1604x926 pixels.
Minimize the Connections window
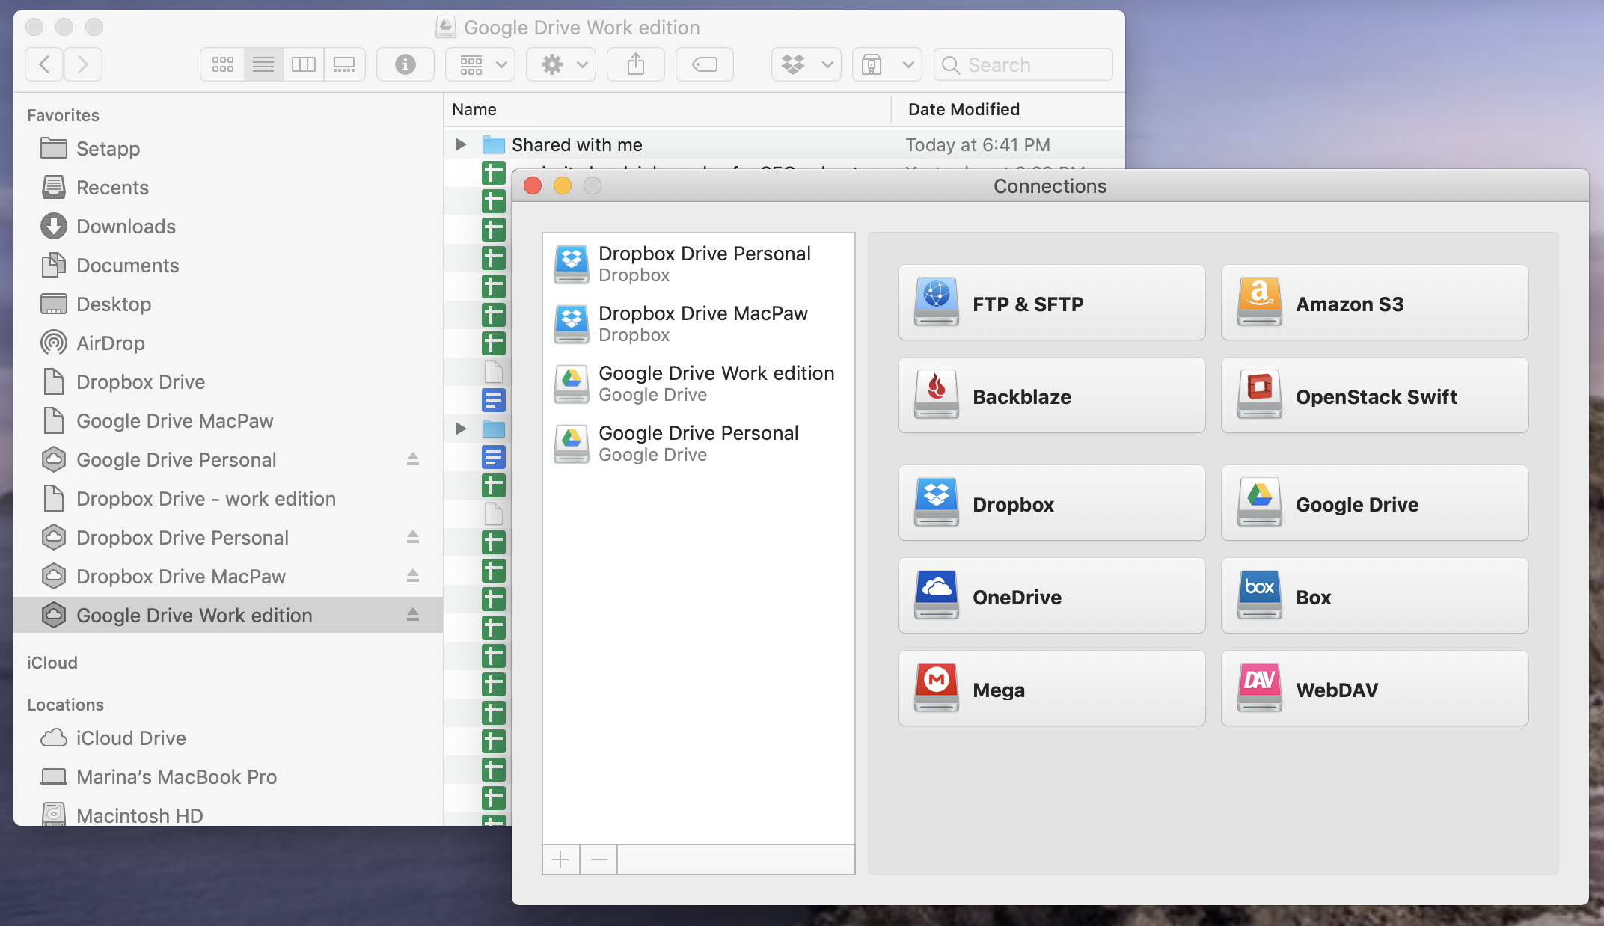[x=563, y=185]
